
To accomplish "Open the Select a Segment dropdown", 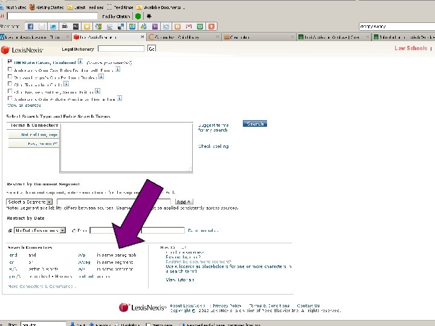I will click(29, 202).
